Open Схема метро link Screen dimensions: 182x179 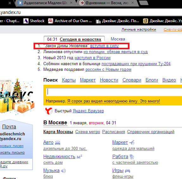click(88, 132)
